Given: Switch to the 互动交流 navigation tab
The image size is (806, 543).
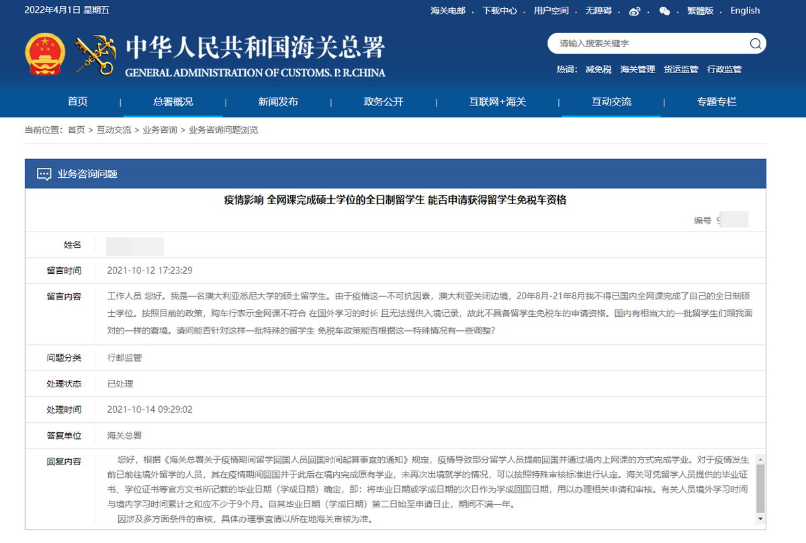Looking at the screenshot, I should click(x=611, y=101).
